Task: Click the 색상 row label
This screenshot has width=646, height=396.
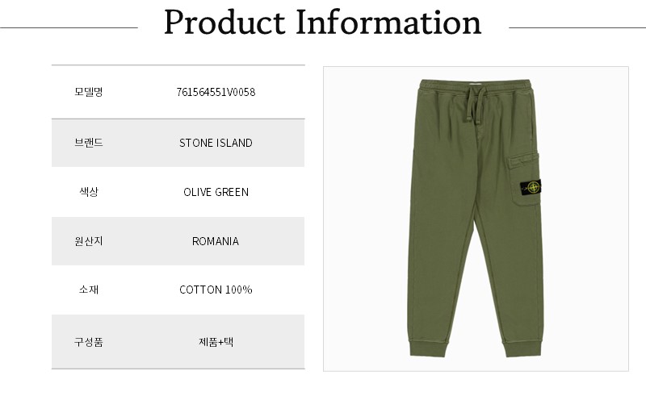Action: 88,192
